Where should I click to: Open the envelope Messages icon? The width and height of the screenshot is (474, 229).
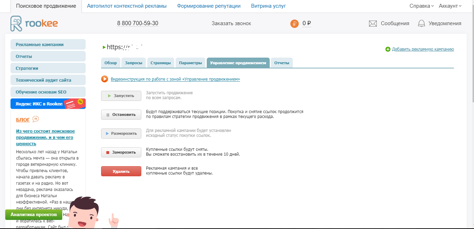point(373,23)
